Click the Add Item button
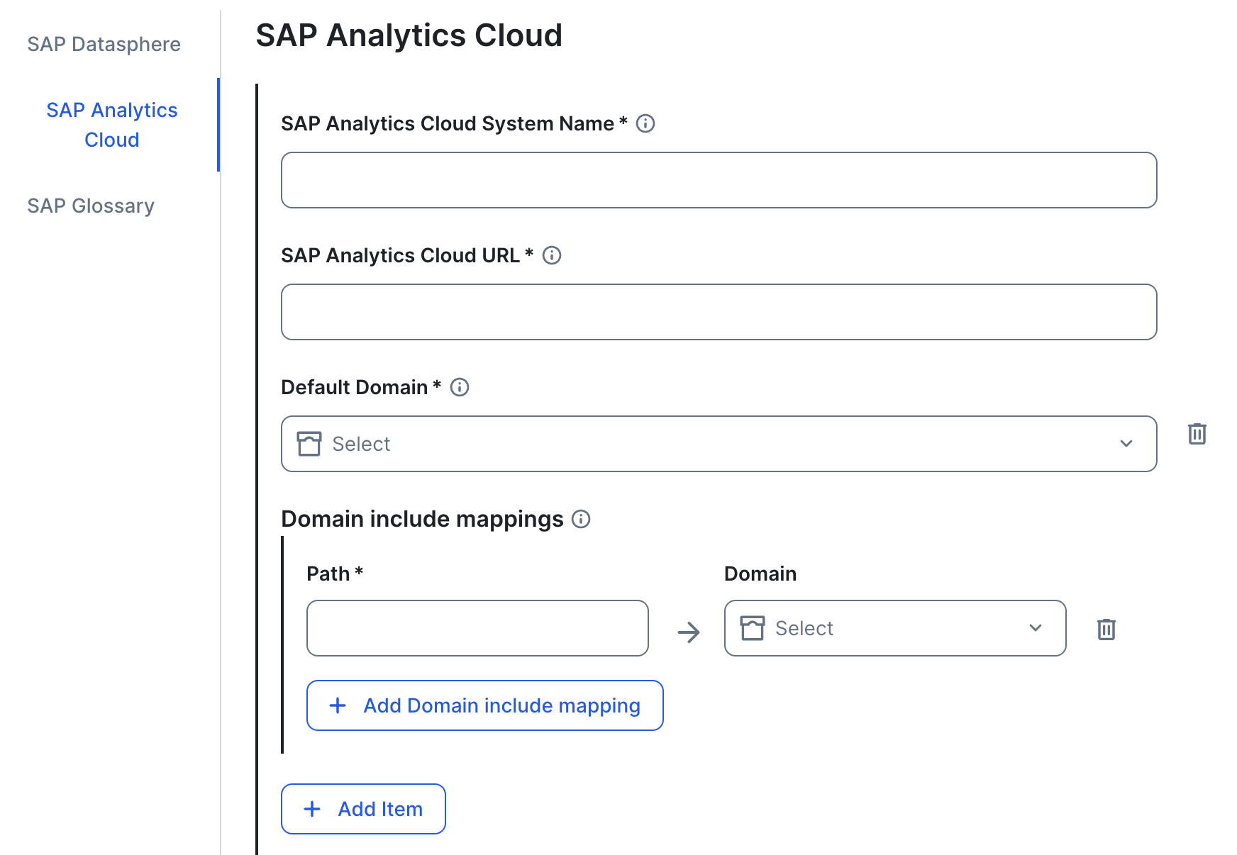The image size is (1237, 855). click(363, 809)
